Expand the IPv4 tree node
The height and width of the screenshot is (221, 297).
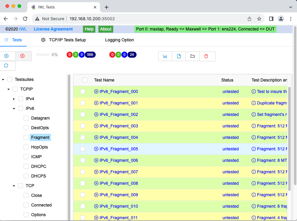[x=13, y=98]
